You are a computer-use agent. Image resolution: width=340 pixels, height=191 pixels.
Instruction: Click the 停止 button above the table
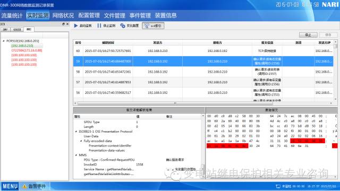308,35
